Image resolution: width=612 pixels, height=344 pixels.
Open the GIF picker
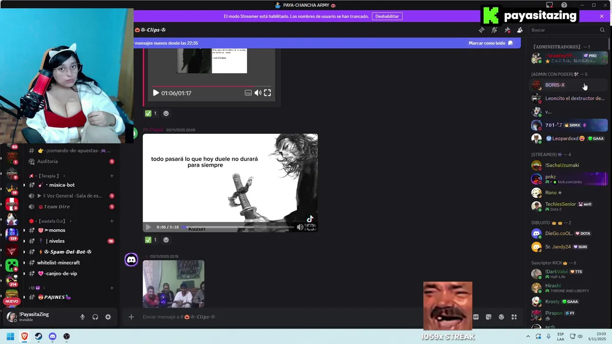pyautogui.click(x=476, y=317)
